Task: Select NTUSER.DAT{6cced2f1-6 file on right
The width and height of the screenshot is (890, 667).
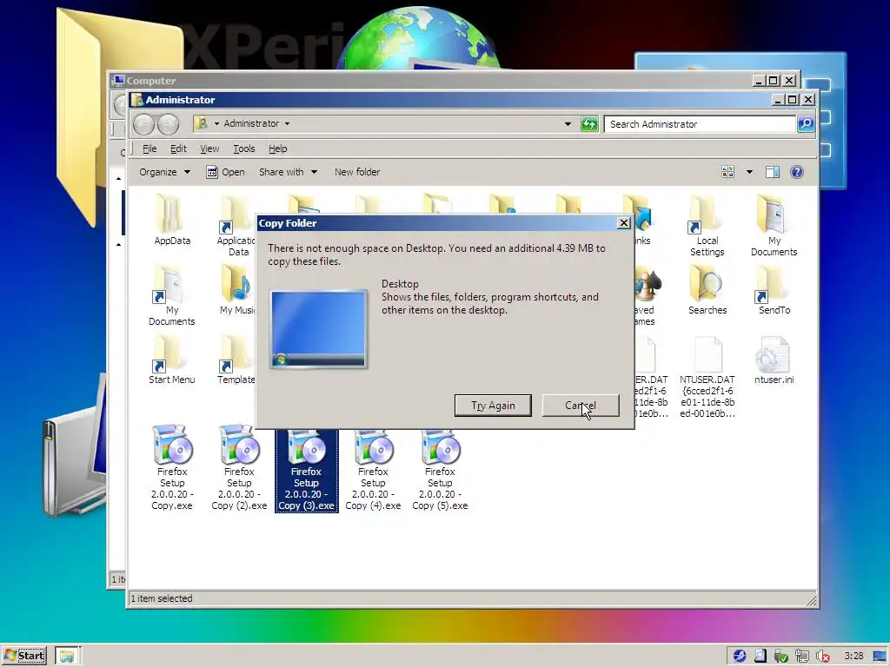Action: point(707,377)
